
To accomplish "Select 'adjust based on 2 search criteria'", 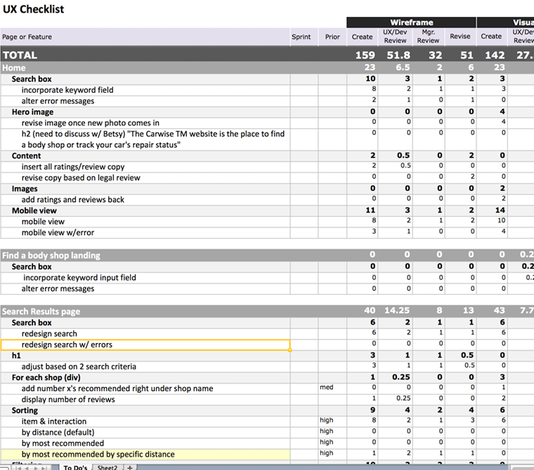I will (145, 367).
